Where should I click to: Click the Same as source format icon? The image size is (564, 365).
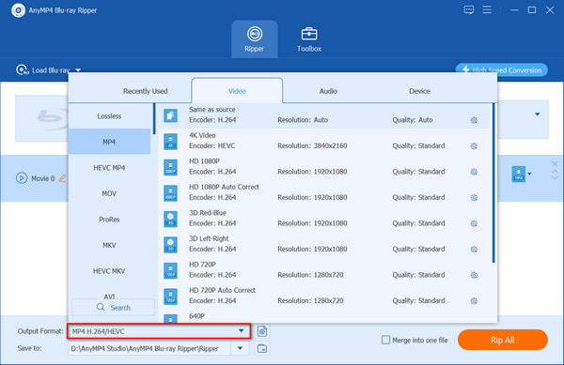pos(170,115)
